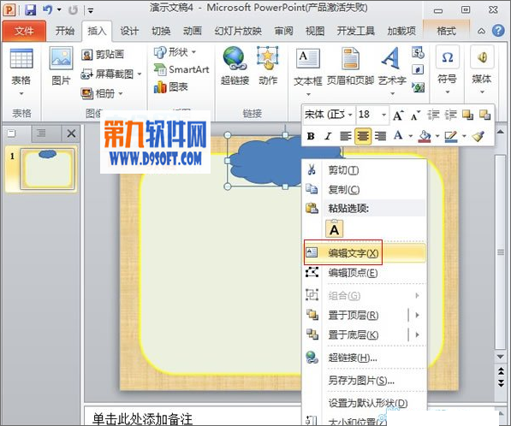The image size is (511, 426).
Task: Insert a SmartArt graphic
Action: [181, 69]
